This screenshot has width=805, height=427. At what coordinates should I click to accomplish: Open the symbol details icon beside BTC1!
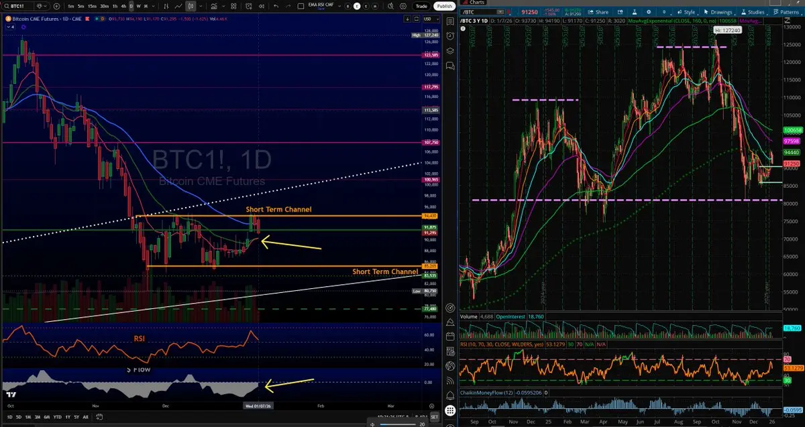pos(40,6)
